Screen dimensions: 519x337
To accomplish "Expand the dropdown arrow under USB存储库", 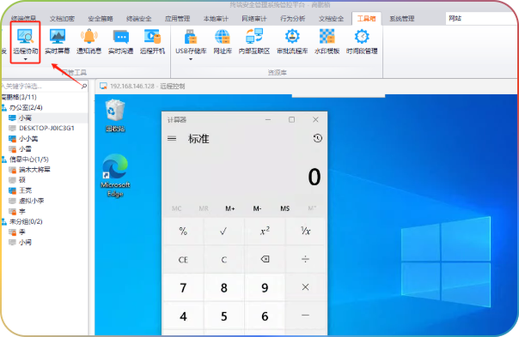I will click(191, 59).
